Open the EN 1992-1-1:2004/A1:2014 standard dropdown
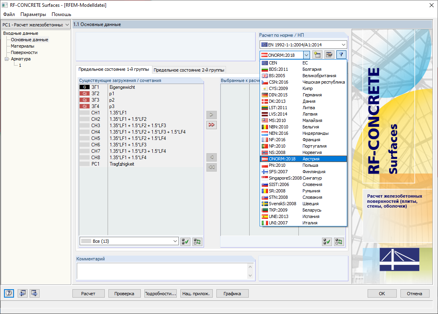The height and width of the screenshot is (314, 438). 303,45
